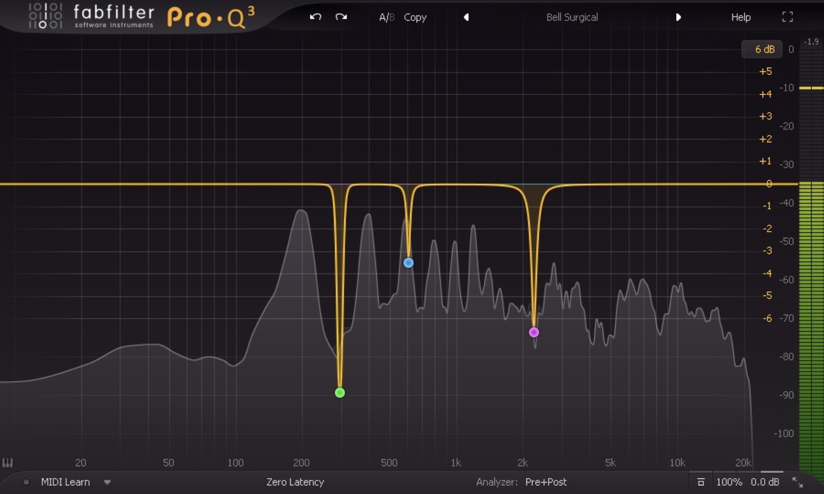
Task: Open the Bell Surgical preset menu
Action: pos(572,17)
